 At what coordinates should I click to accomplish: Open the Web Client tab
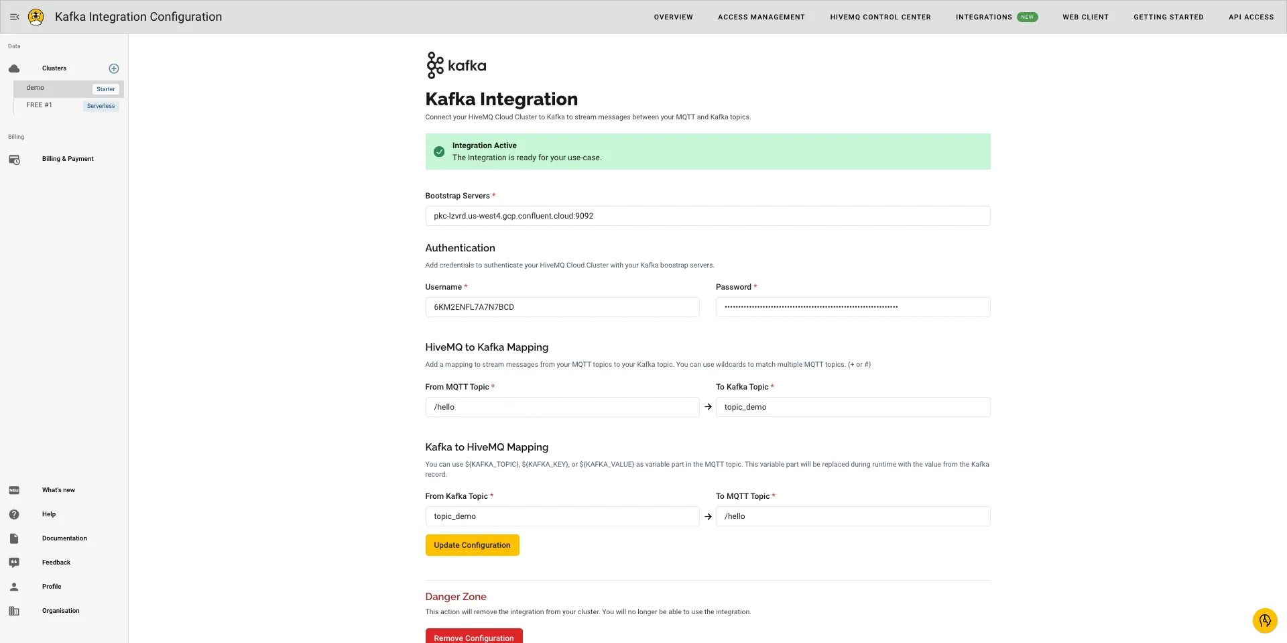(1085, 17)
